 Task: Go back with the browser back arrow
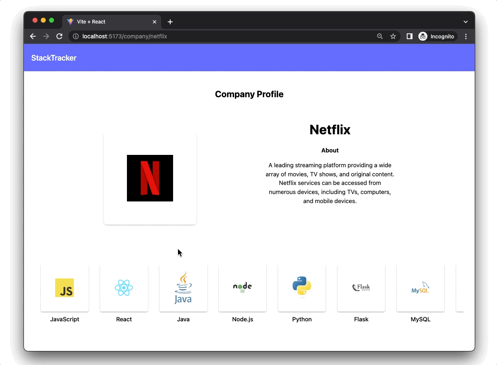(33, 36)
